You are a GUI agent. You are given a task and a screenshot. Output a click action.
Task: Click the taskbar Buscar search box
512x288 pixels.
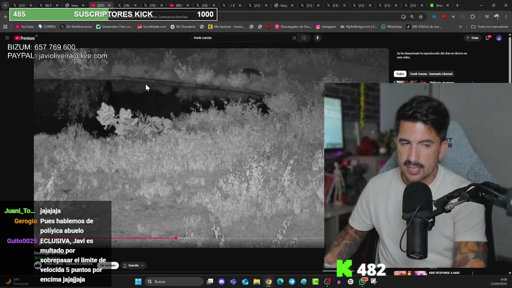click(174, 282)
